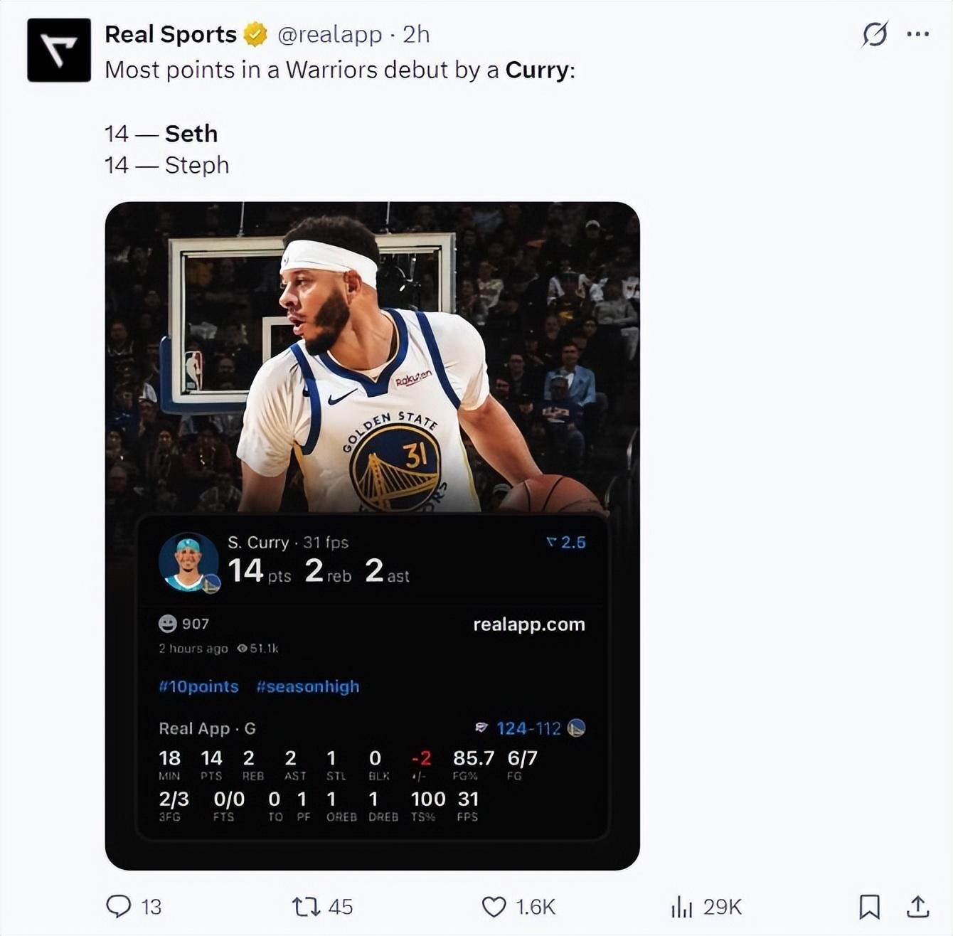Repost the tweet with the retweet icon

coord(307,906)
